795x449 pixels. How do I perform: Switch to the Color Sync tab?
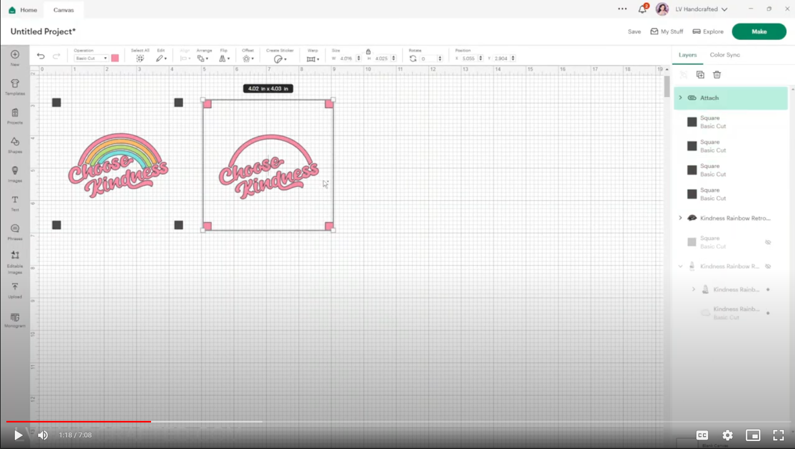[725, 55]
